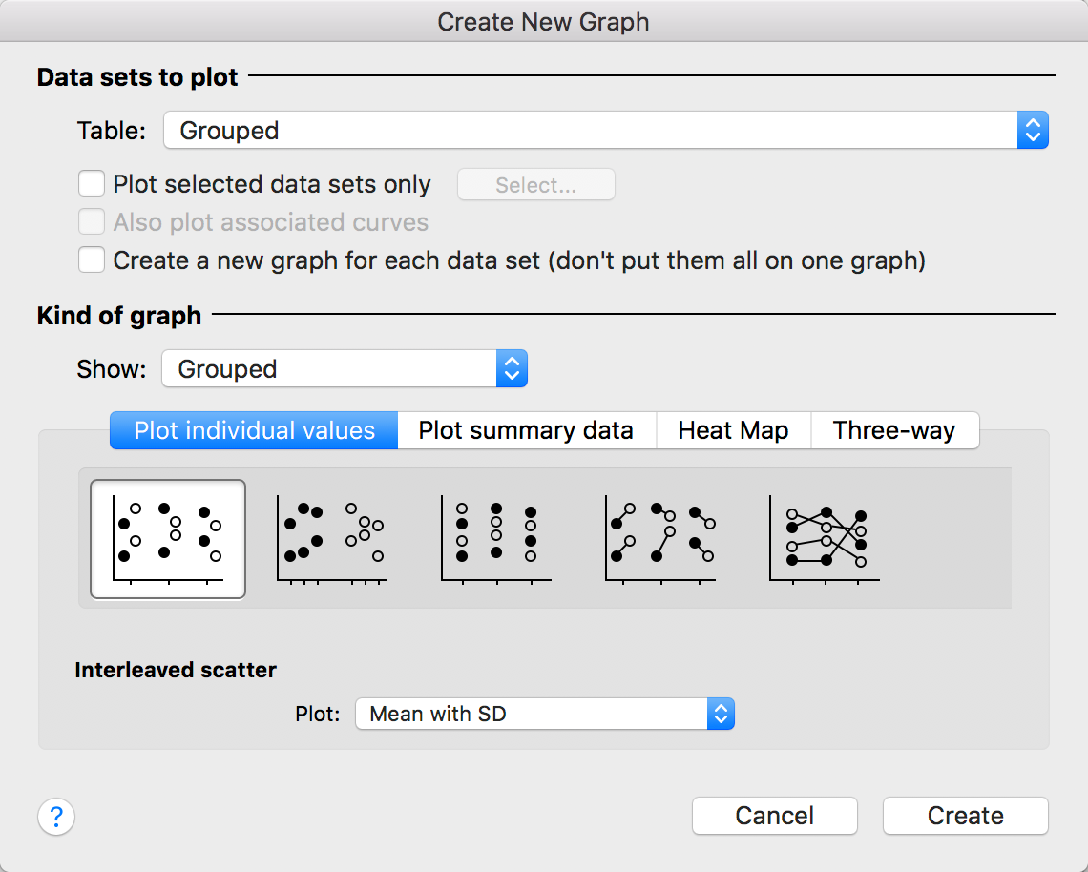This screenshot has width=1088, height=872.
Task: Switch to the Heat Map tab
Action: (x=733, y=430)
